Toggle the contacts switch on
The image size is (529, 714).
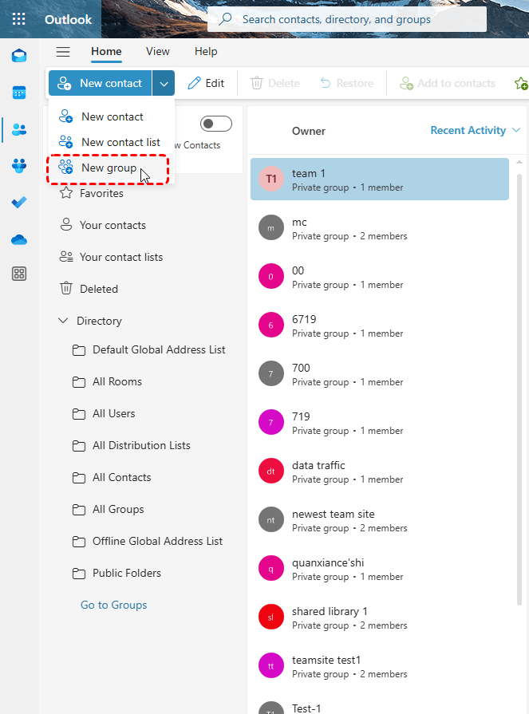(215, 124)
